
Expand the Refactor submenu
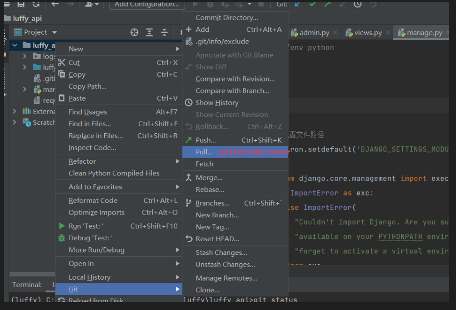118,161
